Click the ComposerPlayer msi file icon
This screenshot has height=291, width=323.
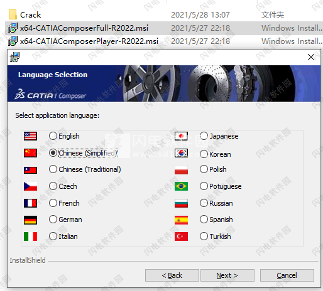point(13,41)
